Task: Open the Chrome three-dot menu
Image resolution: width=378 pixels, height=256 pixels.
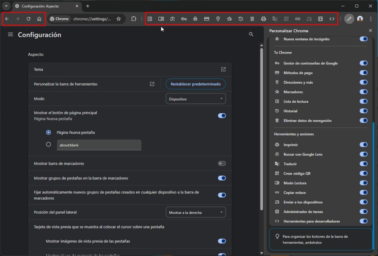Action: coord(371,19)
